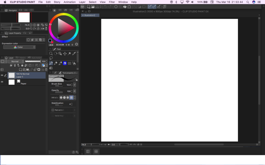Hide the Paper layer
The image size is (265, 165).
click(2, 82)
